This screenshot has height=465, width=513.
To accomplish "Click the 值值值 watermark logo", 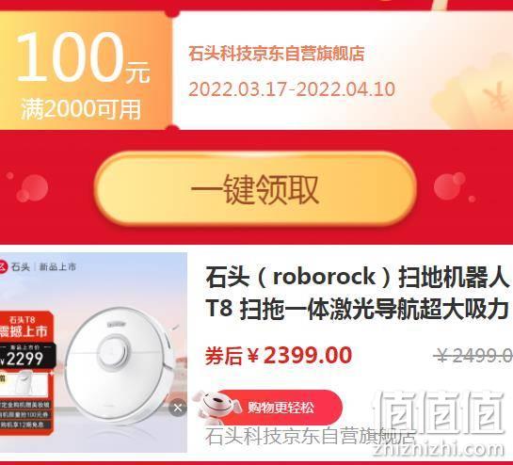I will [x=441, y=413].
